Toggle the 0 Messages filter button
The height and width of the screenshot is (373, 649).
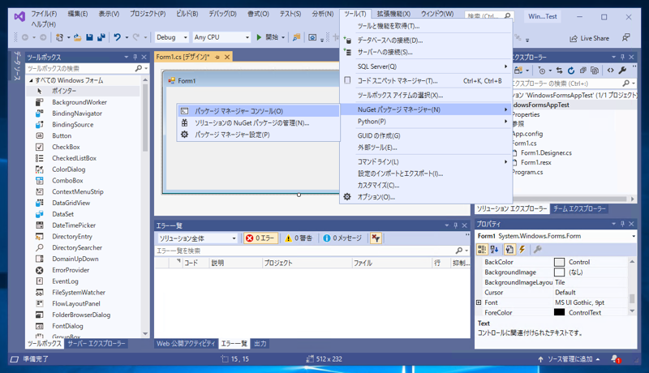pyautogui.click(x=342, y=238)
